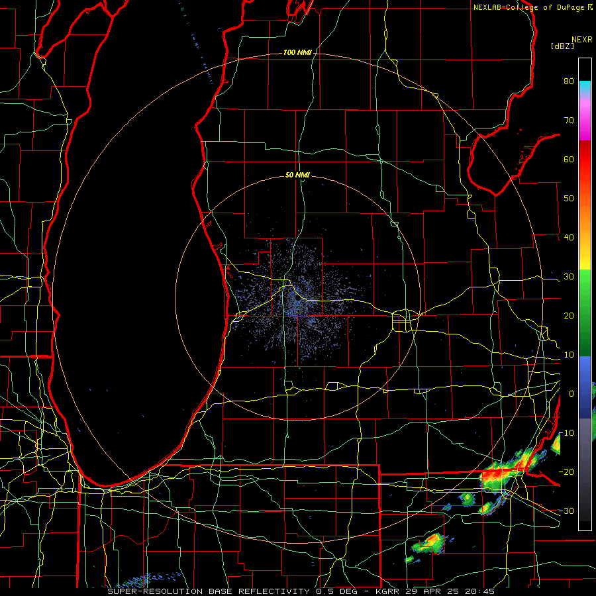Click the -30 value on the dBZ scale
Image resolution: width=596 pixels, height=596 pixels.
[566, 511]
